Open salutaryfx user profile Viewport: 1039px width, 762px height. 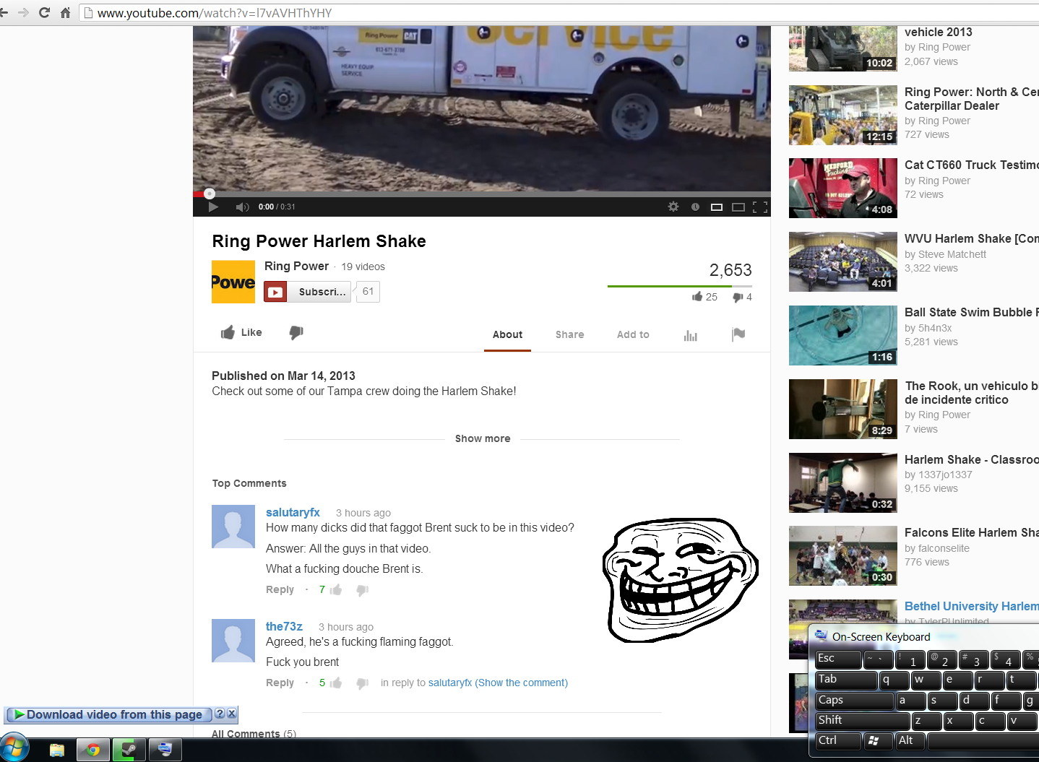tap(293, 512)
